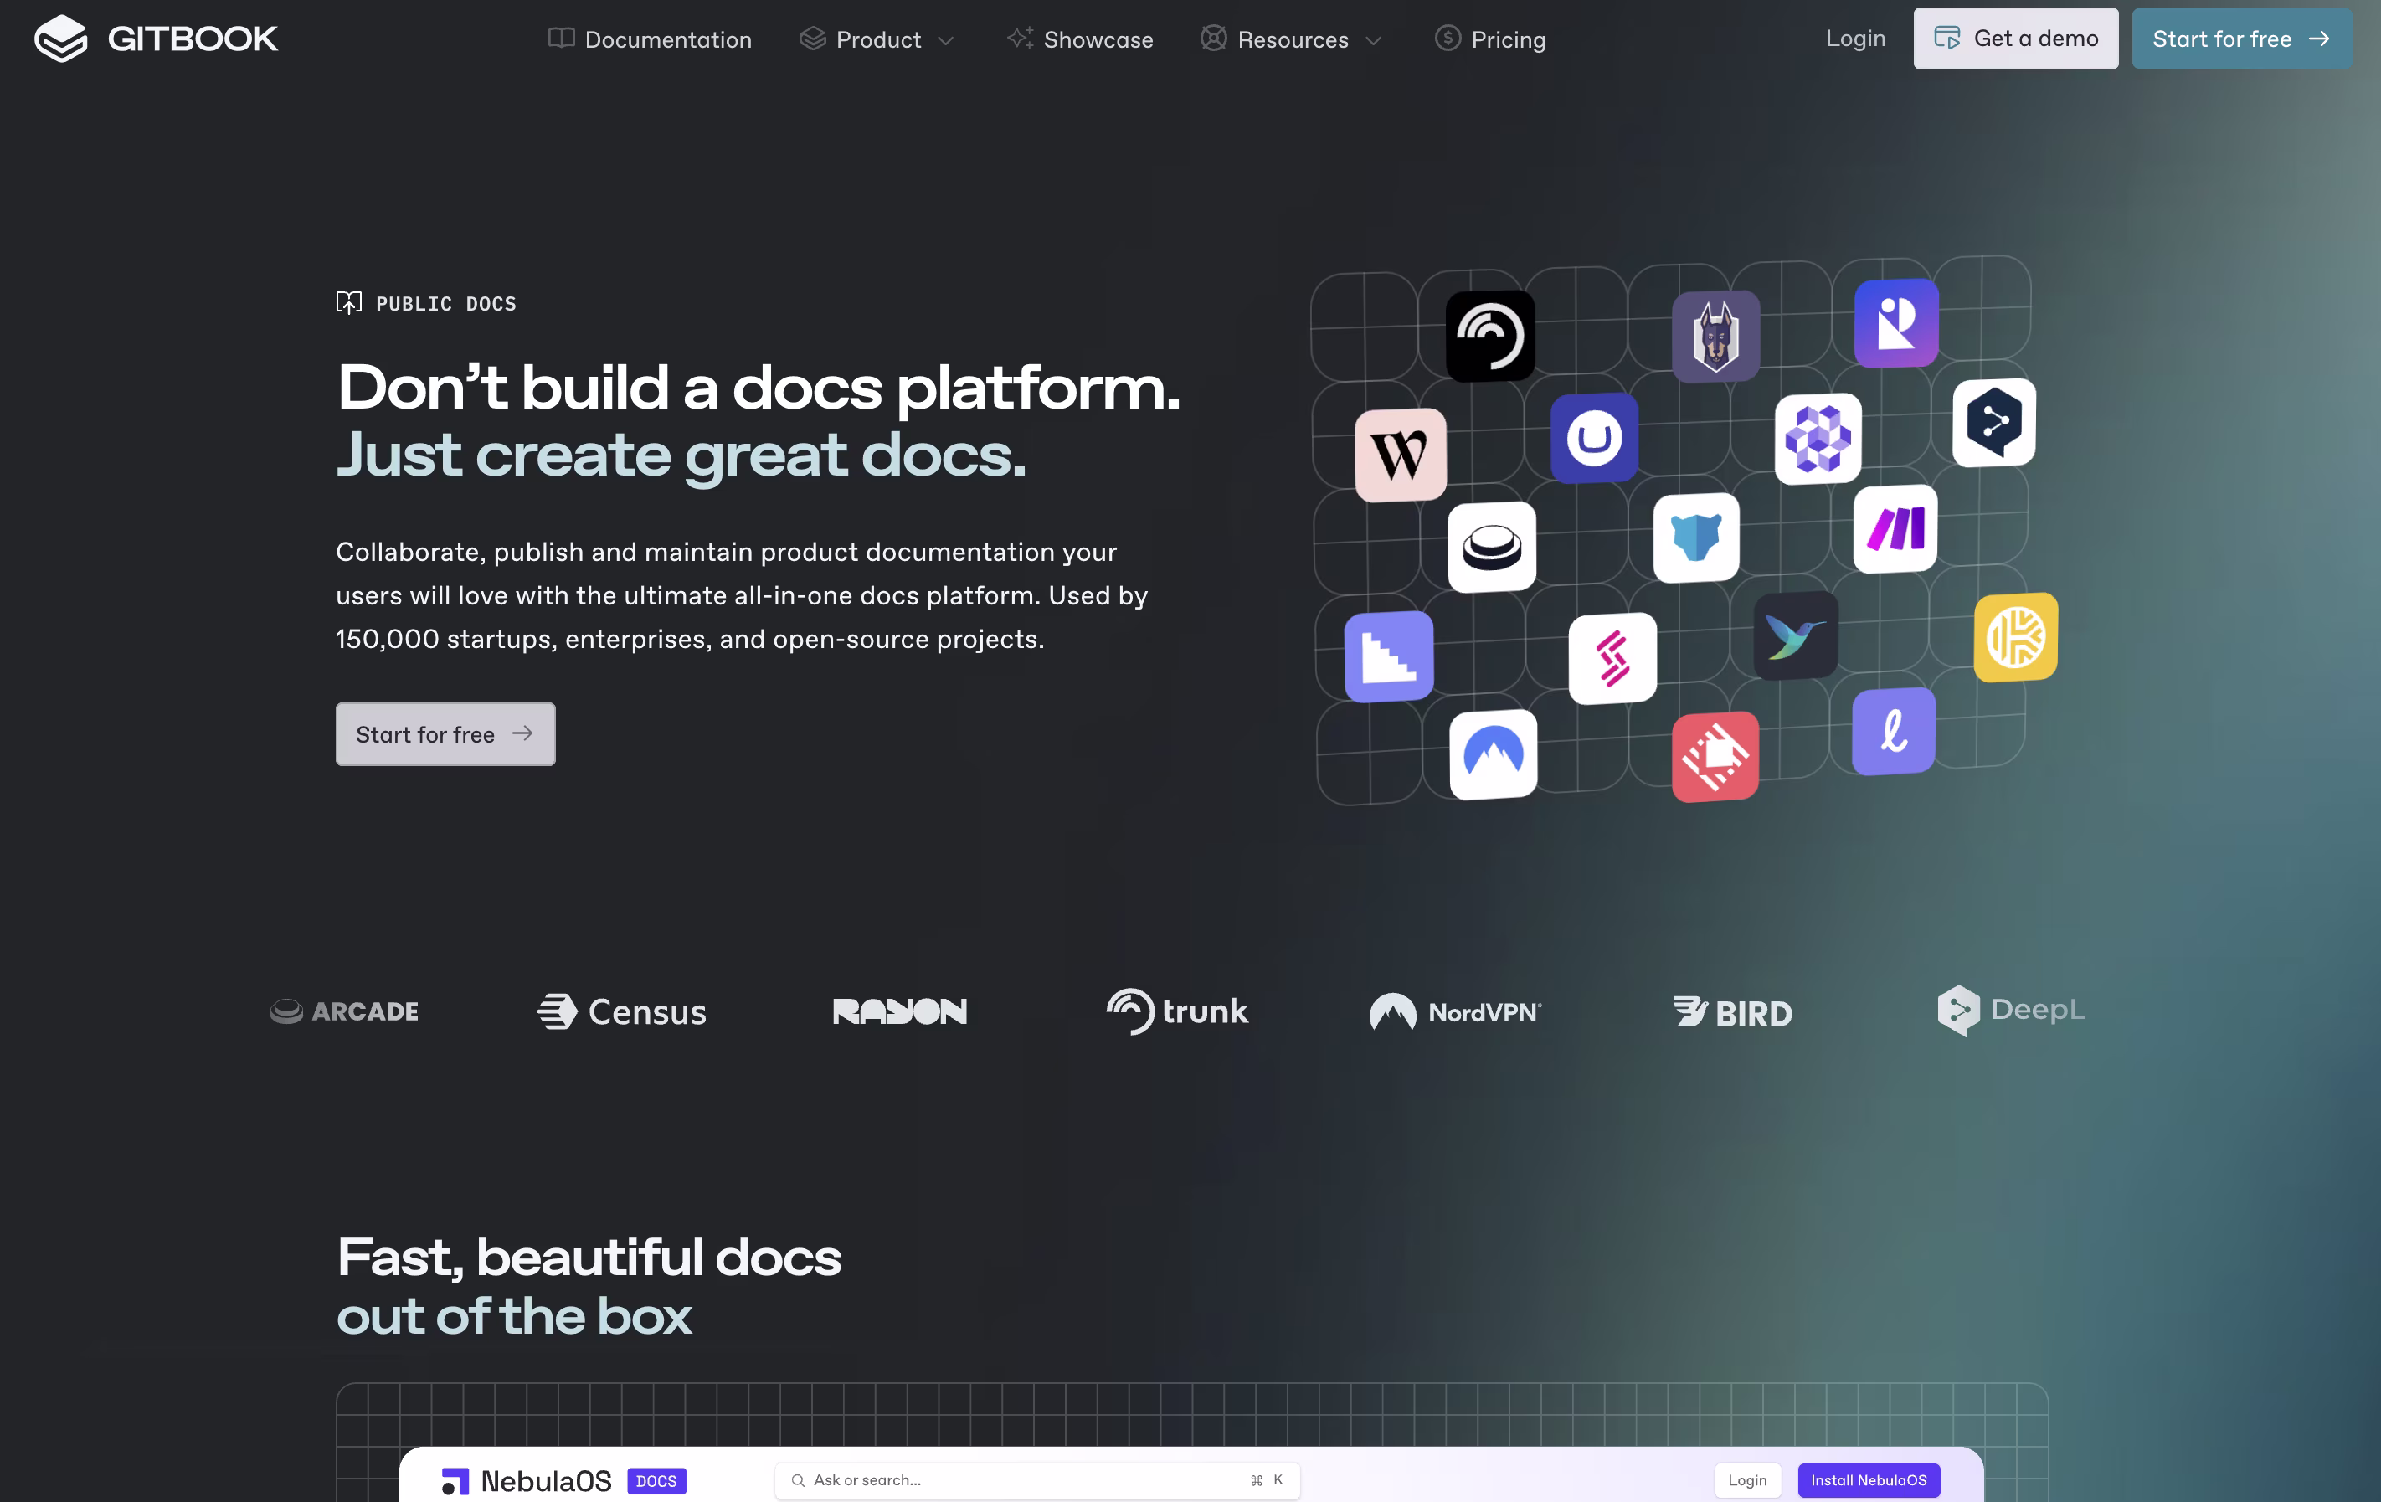Click the Get a demo button
The width and height of the screenshot is (2381, 1502).
point(2015,39)
